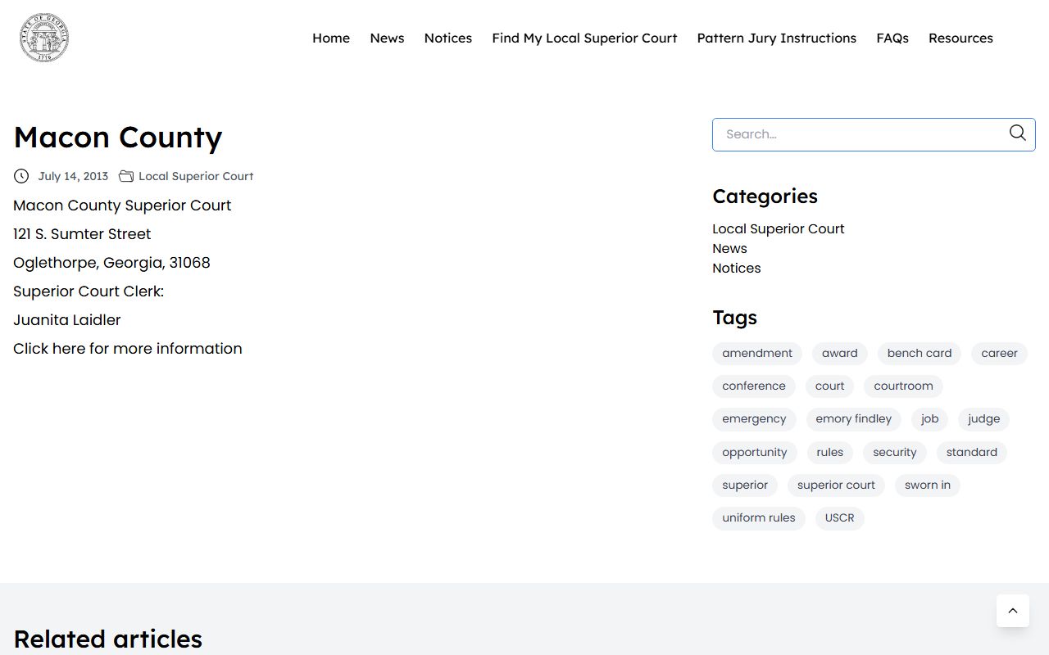1049x655 pixels.
Task: Select the emory findley tag
Action: point(854,419)
